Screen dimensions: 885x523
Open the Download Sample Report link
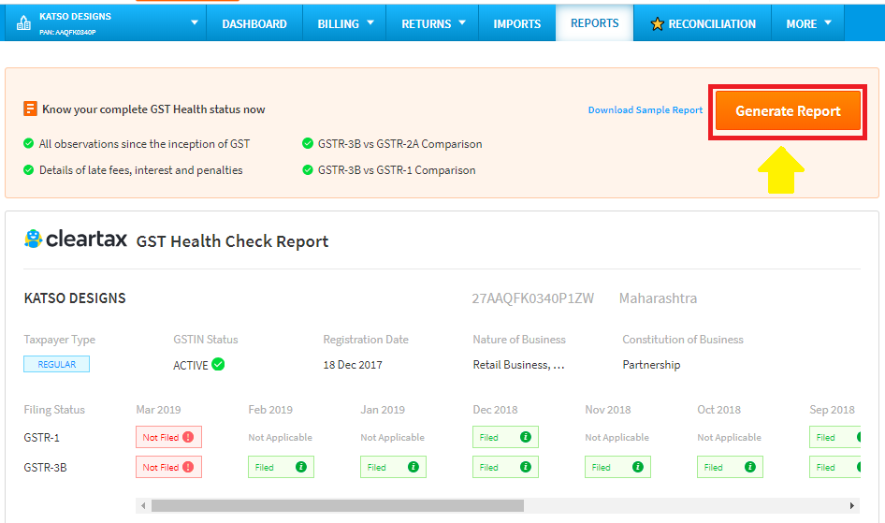pyautogui.click(x=646, y=110)
